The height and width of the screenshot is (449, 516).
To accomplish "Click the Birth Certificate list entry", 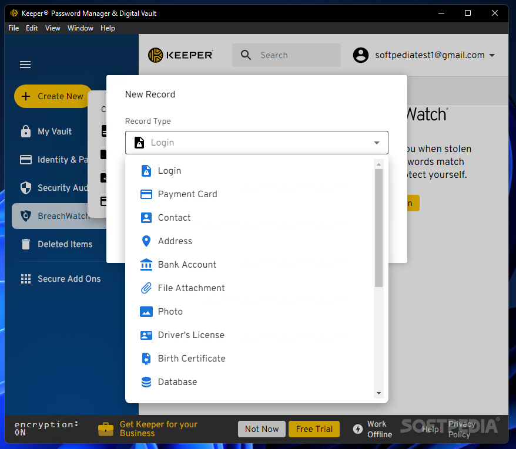I will pos(249,359).
